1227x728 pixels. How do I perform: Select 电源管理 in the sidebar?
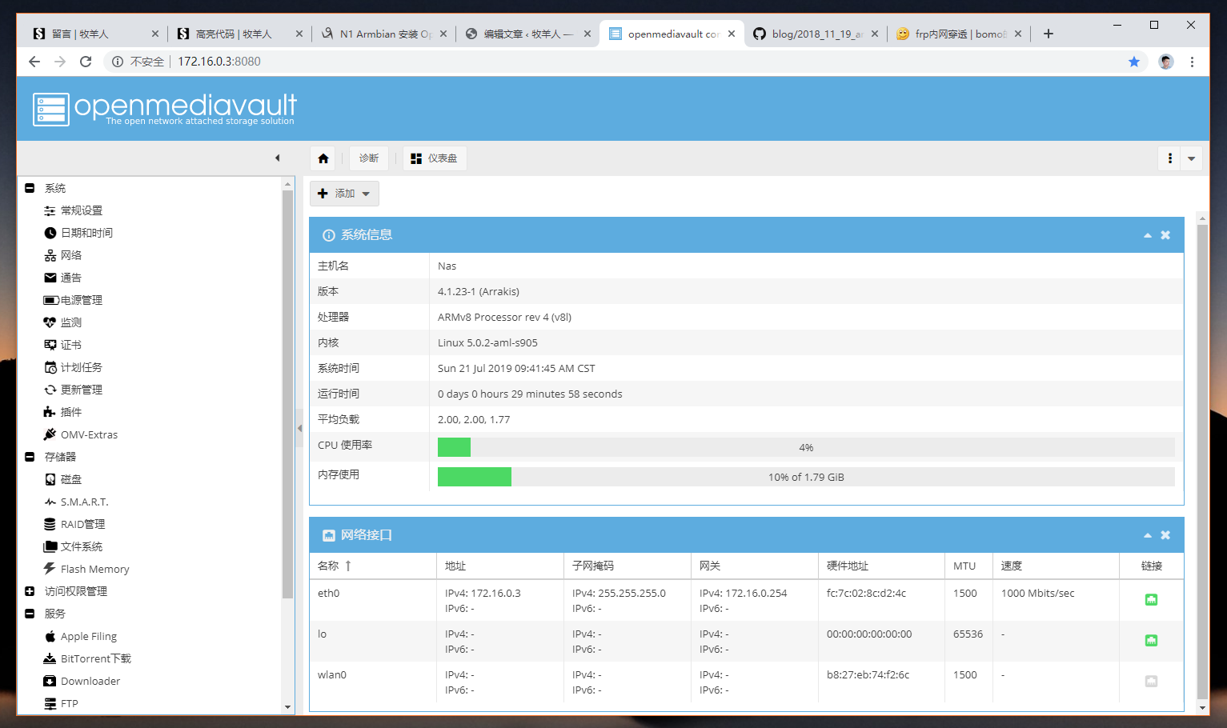pyautogui.click(x=81, y=300)
